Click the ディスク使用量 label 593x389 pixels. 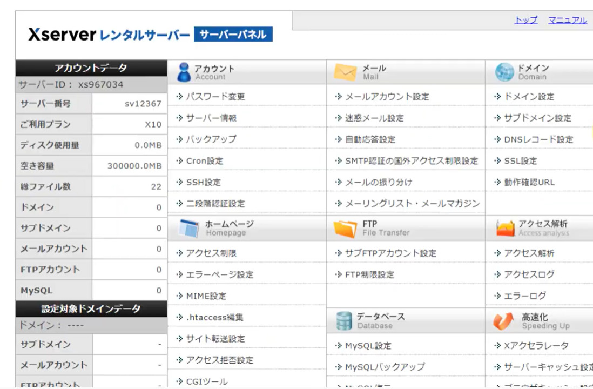(50, 145)
